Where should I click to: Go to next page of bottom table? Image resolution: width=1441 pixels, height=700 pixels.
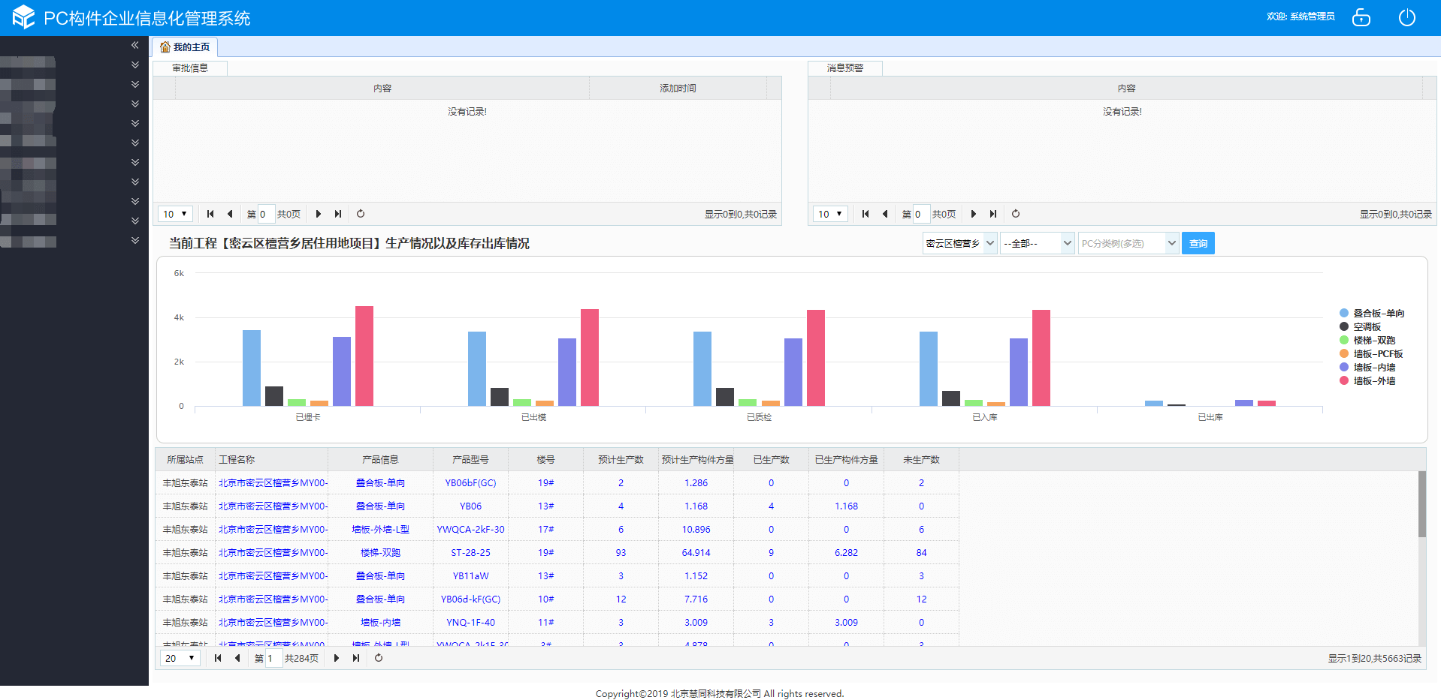(x=337, y=658)
